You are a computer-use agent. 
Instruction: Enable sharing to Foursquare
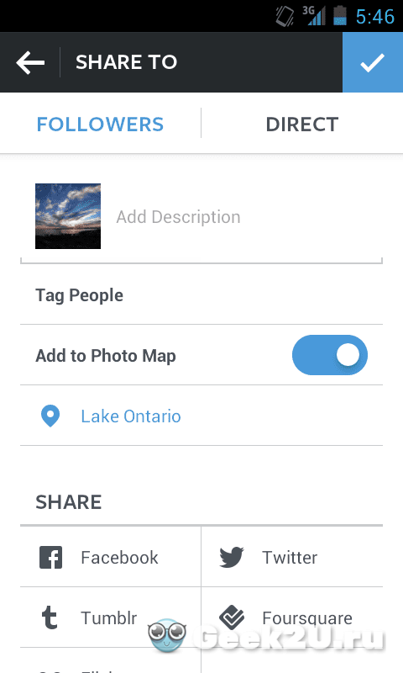(x=292, y=617)
